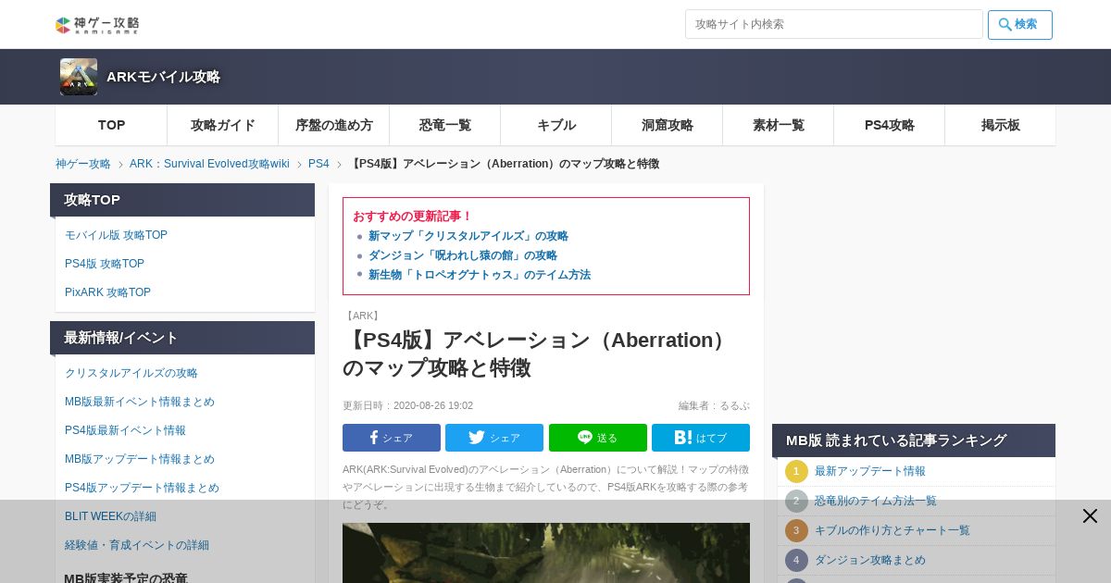Click the MB版 読まれている記事ランキング header
This screenshot has height=583, width=1111.
click(914, 440)
